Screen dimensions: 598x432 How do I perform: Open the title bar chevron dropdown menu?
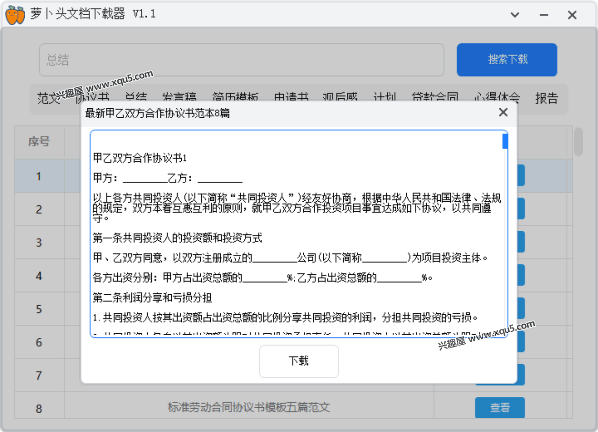pos(514,15)
